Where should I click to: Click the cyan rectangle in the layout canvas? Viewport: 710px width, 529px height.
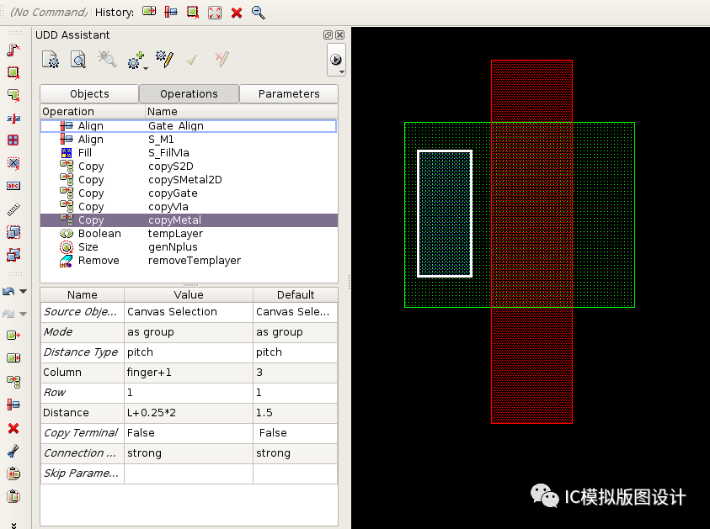click(x=445, y=214)
